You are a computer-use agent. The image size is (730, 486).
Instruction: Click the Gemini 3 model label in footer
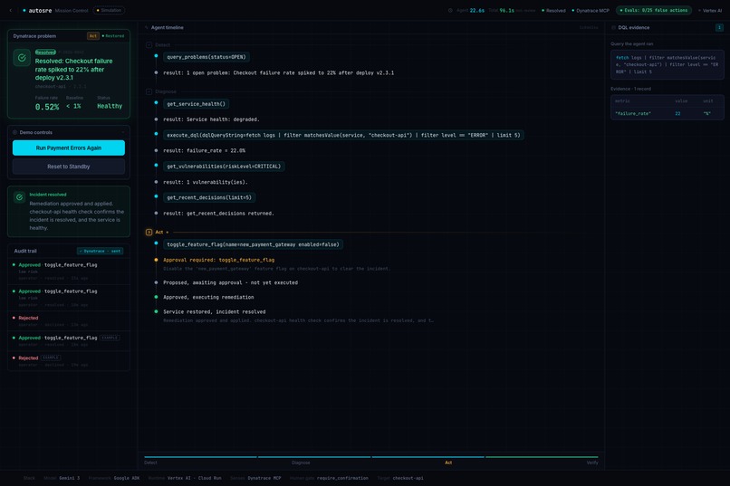[x=70, y=478]
